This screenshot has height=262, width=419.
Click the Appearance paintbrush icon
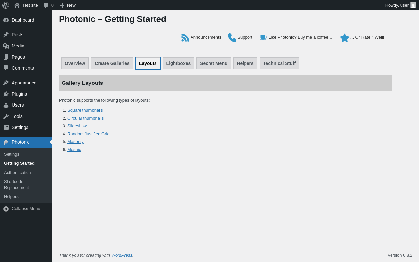(x=6, y=83)
